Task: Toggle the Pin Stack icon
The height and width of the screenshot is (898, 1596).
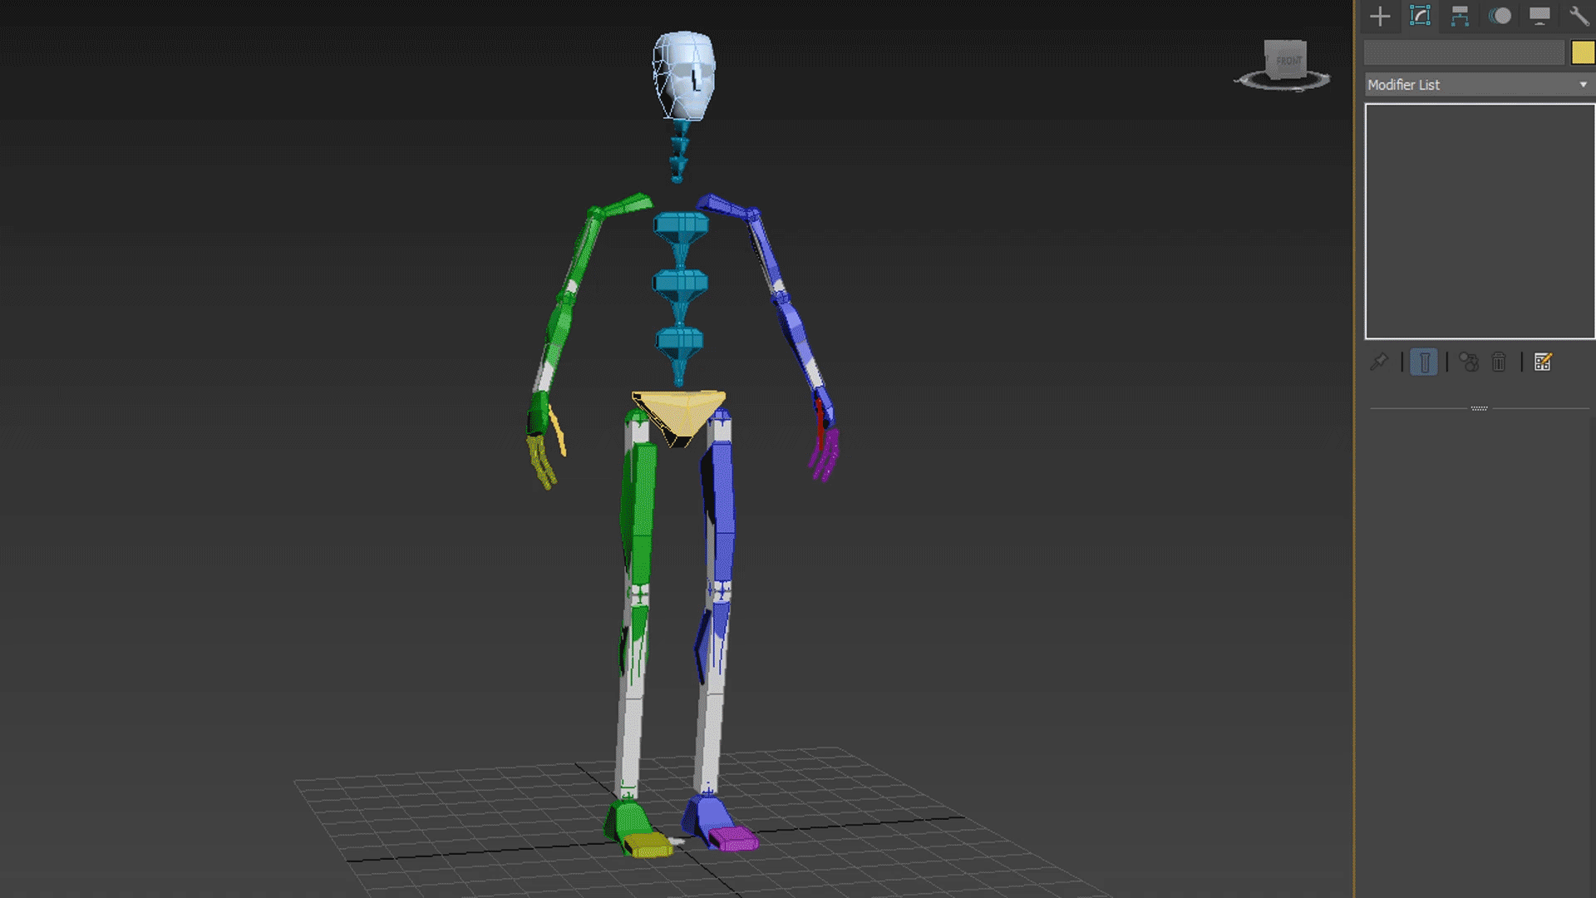Action: coord(1380,362)
